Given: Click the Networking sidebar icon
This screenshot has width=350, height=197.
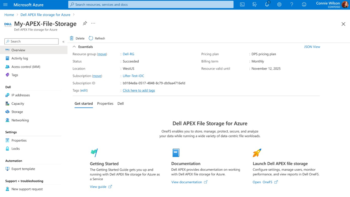Looking at the screenshot, I should click(x=8, y=120).
